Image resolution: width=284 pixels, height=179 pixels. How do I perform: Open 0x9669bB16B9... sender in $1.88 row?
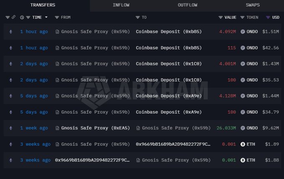(92, 160)
